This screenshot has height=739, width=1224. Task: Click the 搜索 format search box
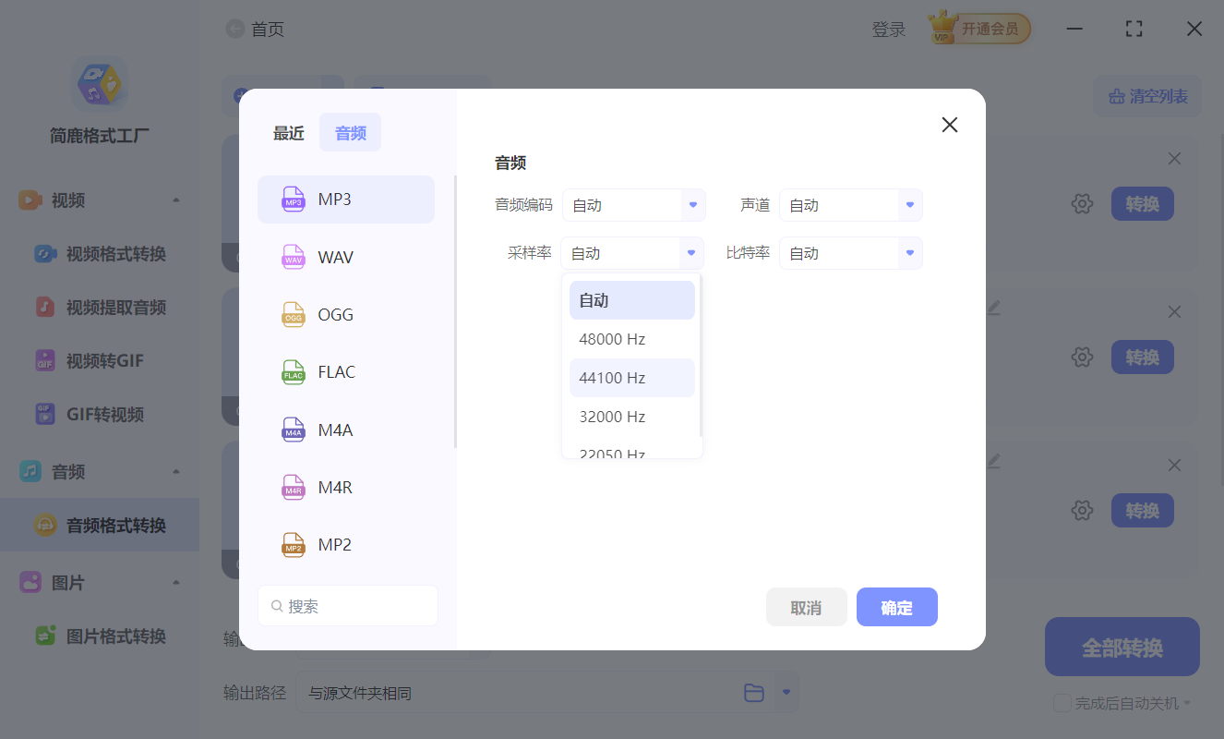tap(348, 606)
